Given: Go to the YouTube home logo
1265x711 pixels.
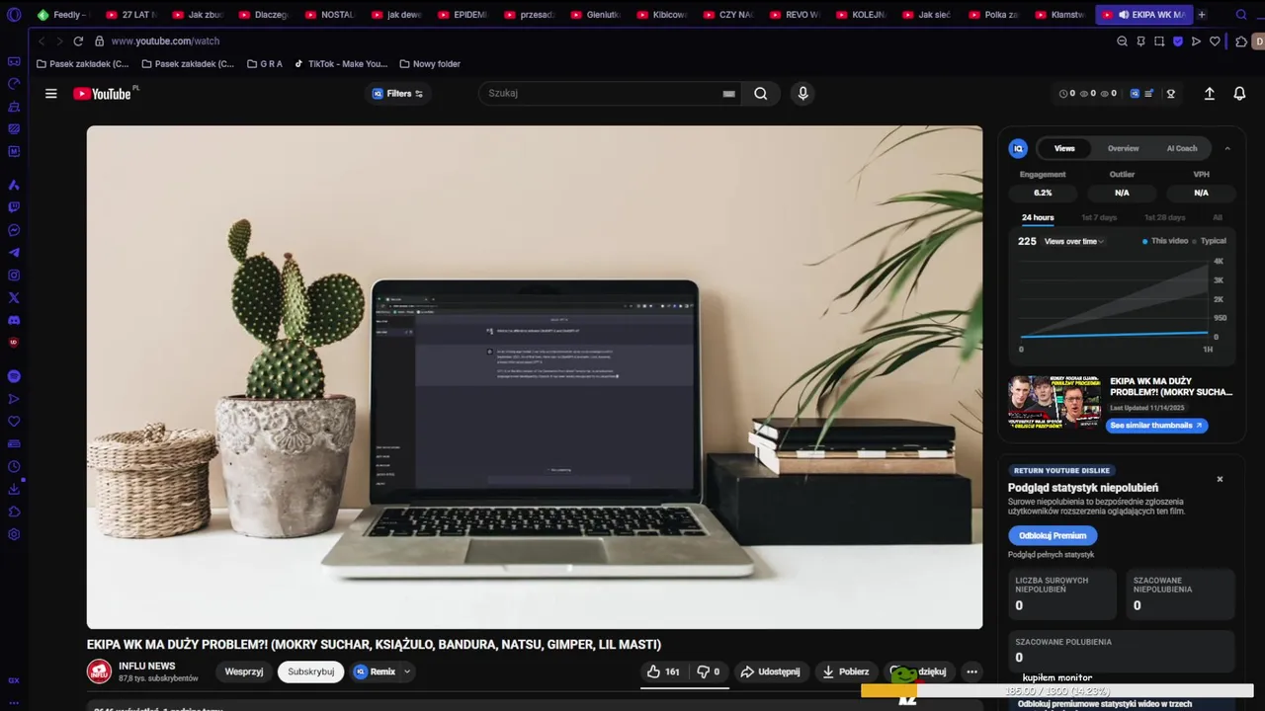Looking at the screenshot, I should (102, 94).
